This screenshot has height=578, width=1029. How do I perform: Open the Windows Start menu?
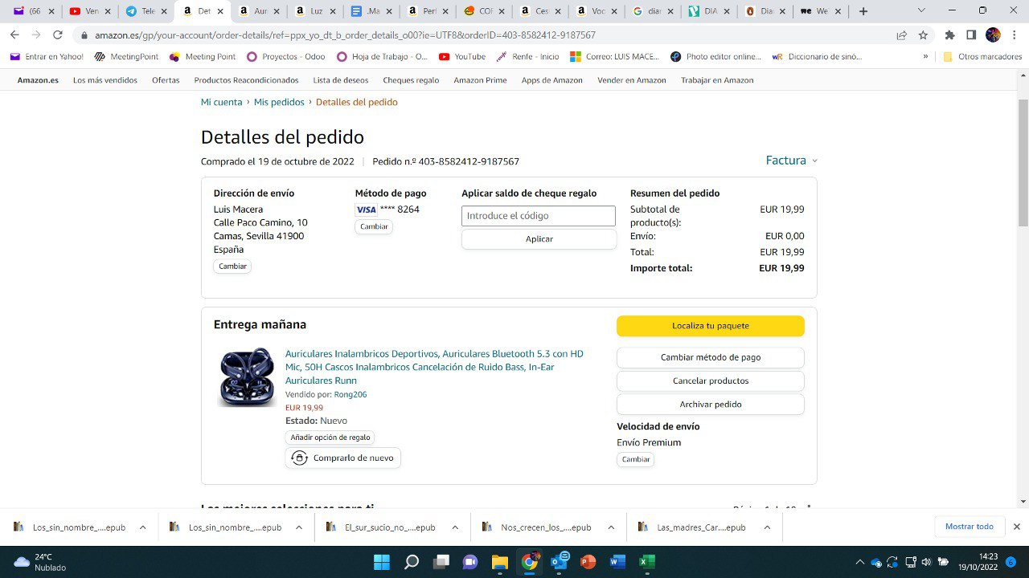[381, 561]
